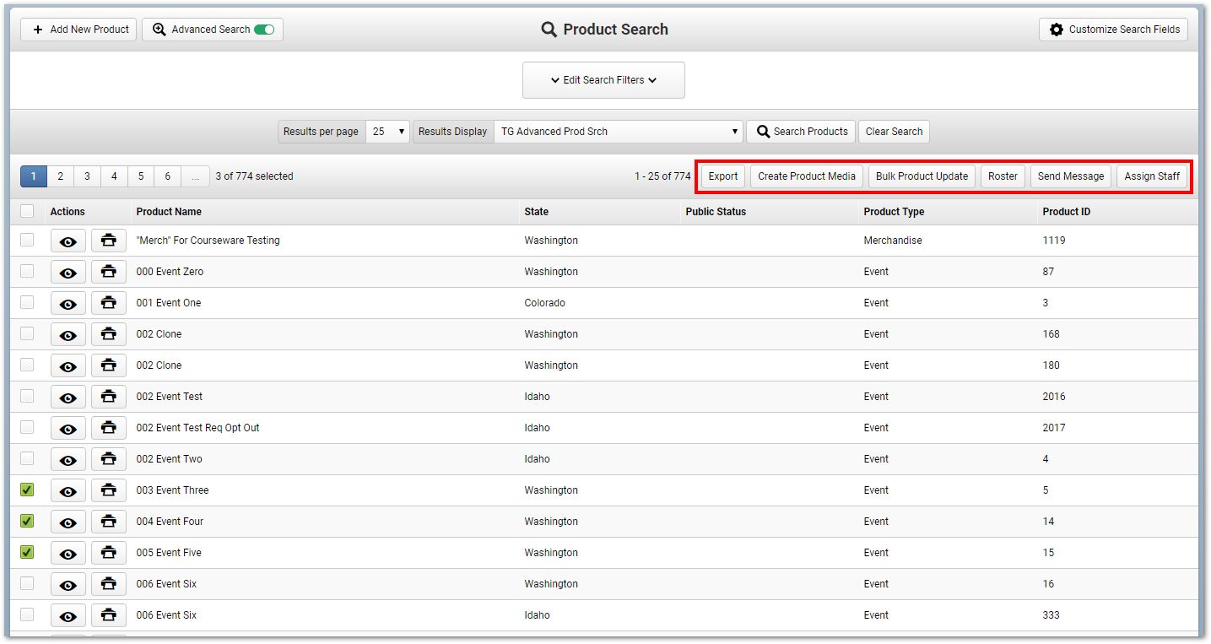Screen dimensions: 1211x644
Task: Click the eye icon for 002 Event Test Req Opt Out
Action: 68,429
